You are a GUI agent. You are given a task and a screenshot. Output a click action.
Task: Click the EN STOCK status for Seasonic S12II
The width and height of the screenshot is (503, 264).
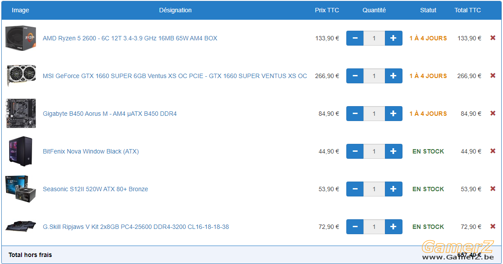tap(428, 189)
